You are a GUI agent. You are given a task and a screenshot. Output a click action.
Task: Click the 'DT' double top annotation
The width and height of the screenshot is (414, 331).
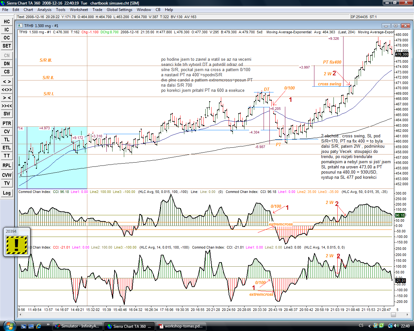tap(267, 89)
